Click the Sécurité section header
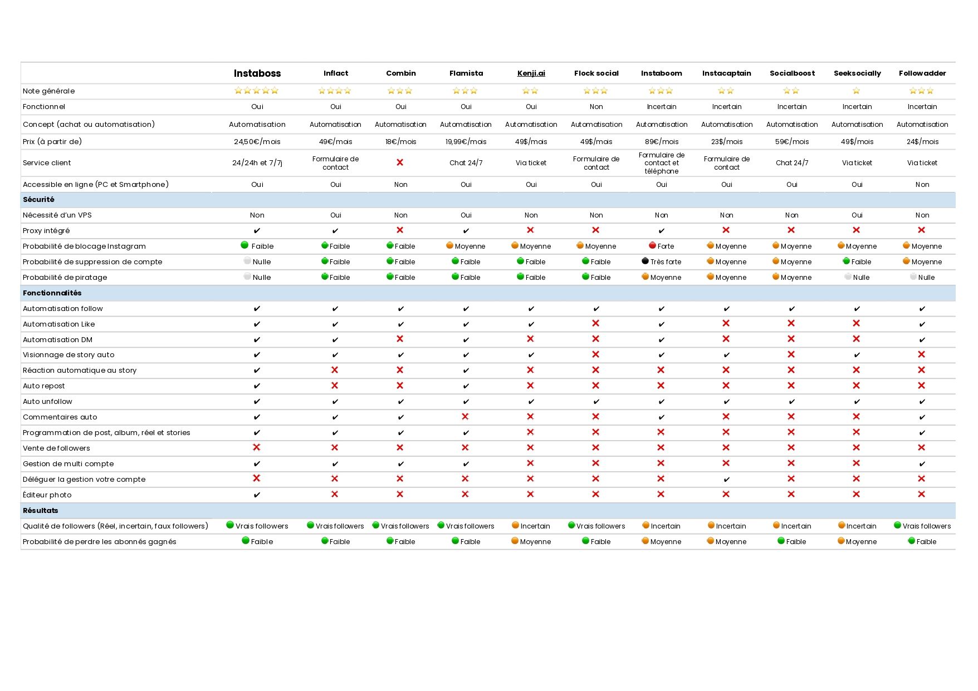 [488, 199]
